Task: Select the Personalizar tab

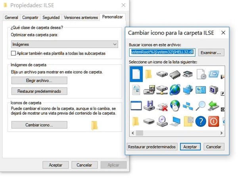Action: pos(113,17)
